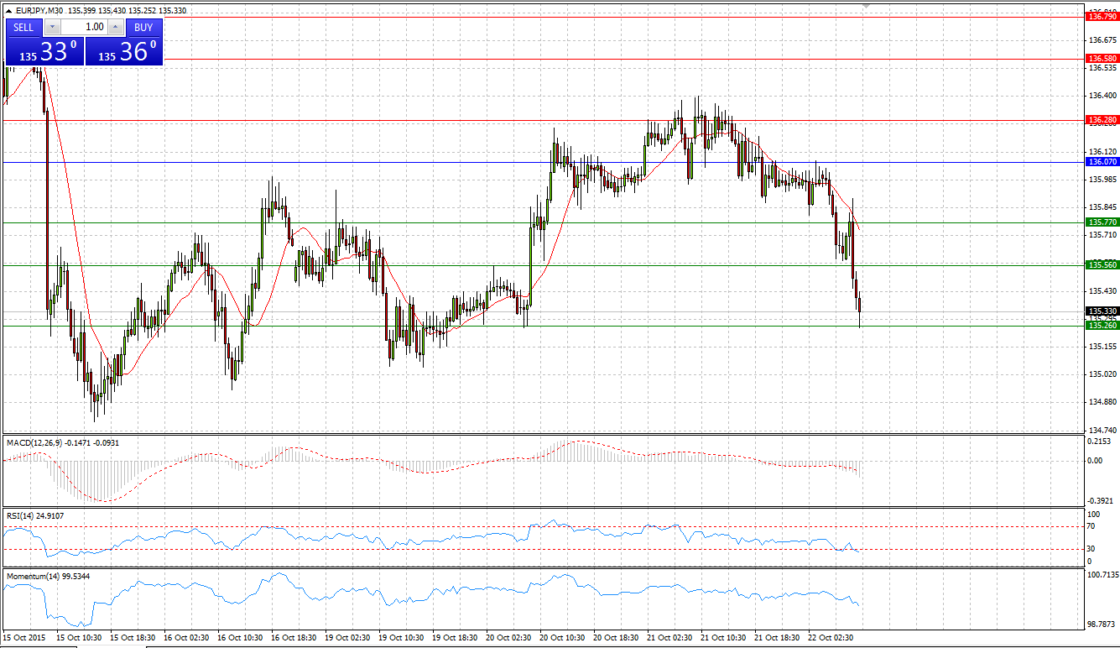This screenshot has height=648, width=1120.
Task: Click the 22 Oct 02:30 time label
Action: 831,638
